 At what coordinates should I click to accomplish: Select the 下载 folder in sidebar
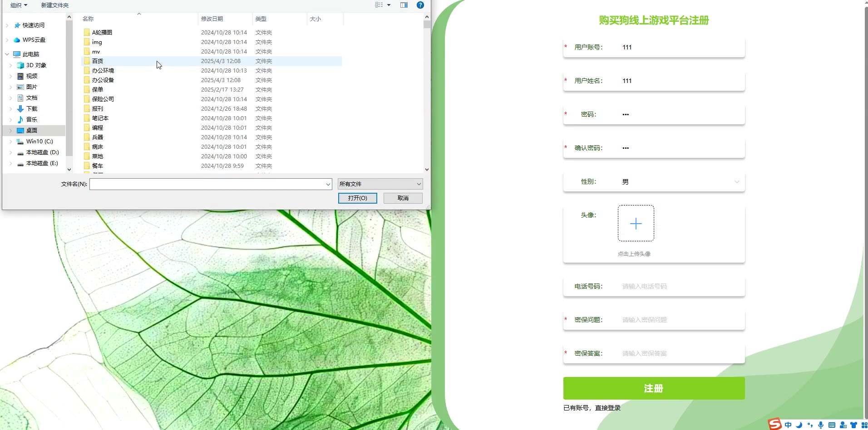pyautogui.click(x=31, y=109)
